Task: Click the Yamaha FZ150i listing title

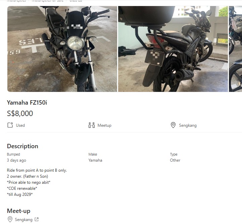Action: (27, 103)
